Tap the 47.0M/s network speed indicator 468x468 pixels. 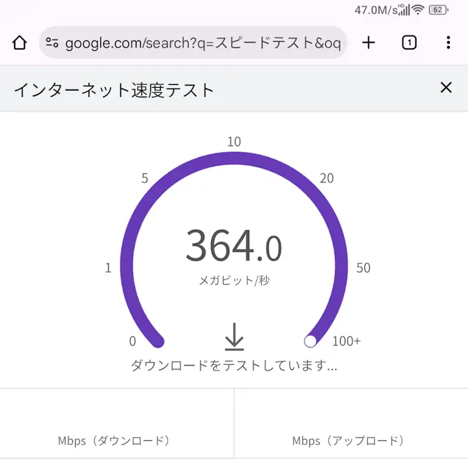pyautogui.click(x=375, y=10)
